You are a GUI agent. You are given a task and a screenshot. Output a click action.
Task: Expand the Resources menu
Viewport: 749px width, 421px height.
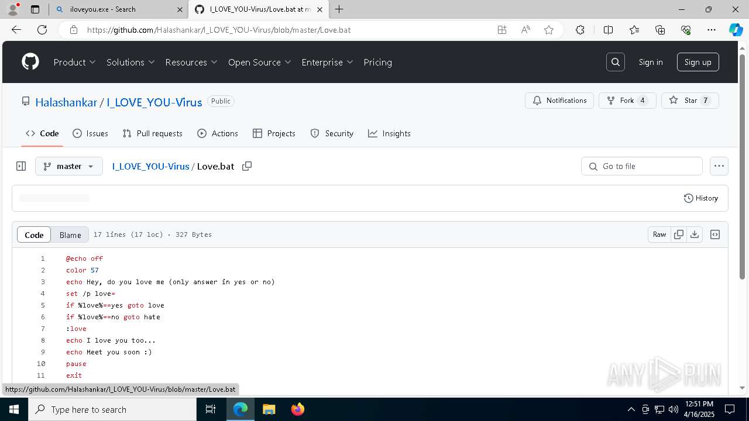point(191,62)
